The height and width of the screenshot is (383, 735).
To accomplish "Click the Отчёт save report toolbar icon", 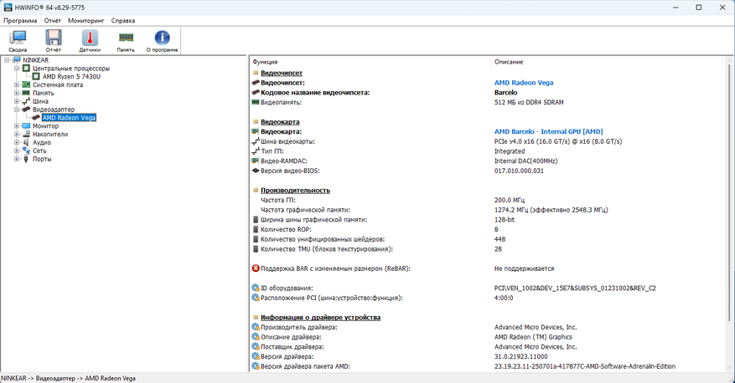I will click(54, 41).
